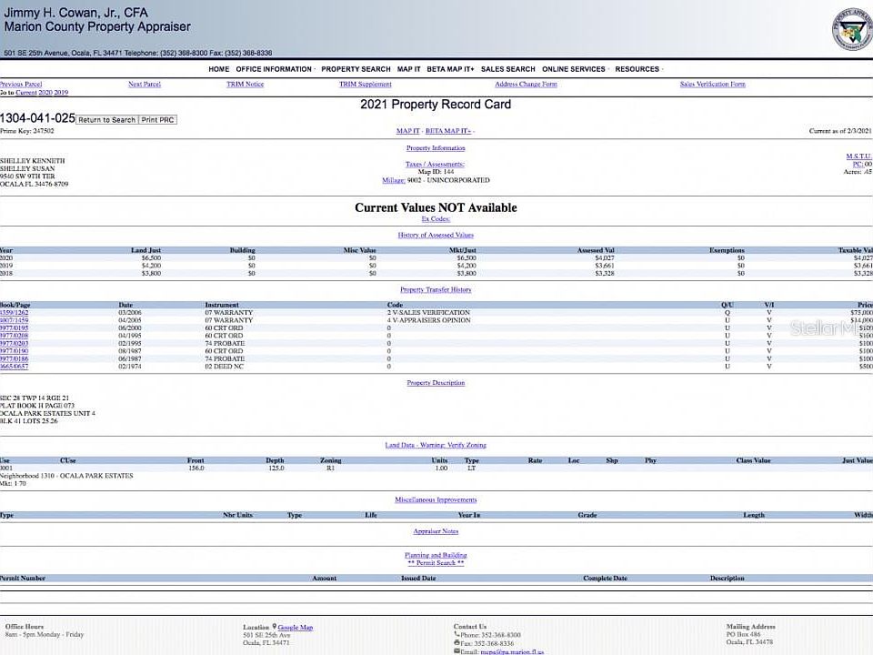Screen dimensions: 873x655
Task: Switch to the Current year record link
Action: pos(25,93)
